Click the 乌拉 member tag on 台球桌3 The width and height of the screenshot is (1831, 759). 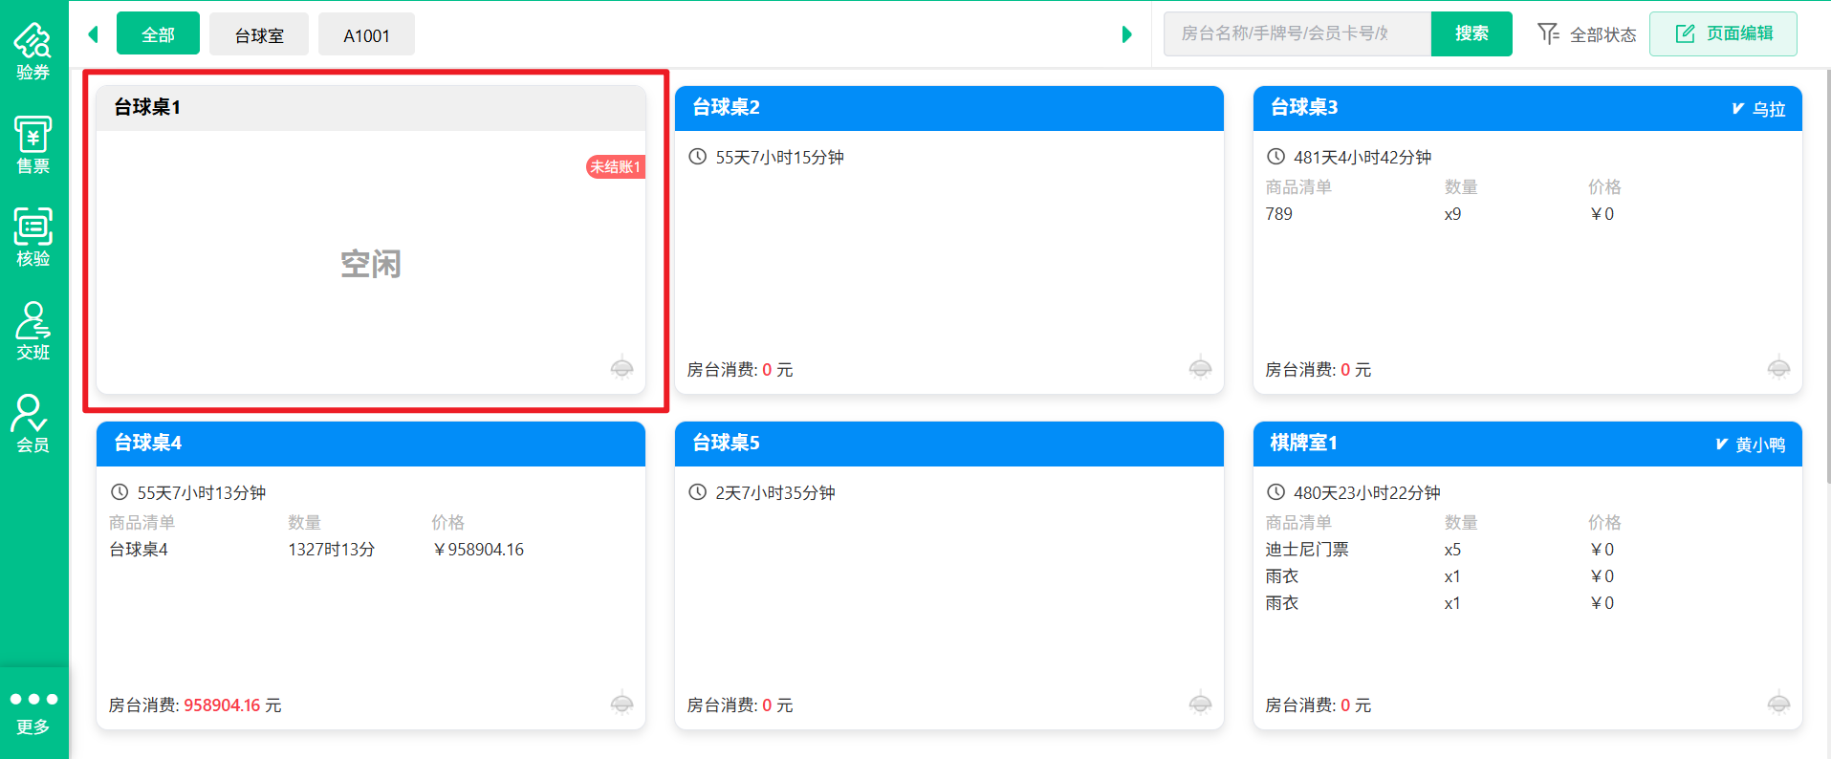pos(1759,109)
